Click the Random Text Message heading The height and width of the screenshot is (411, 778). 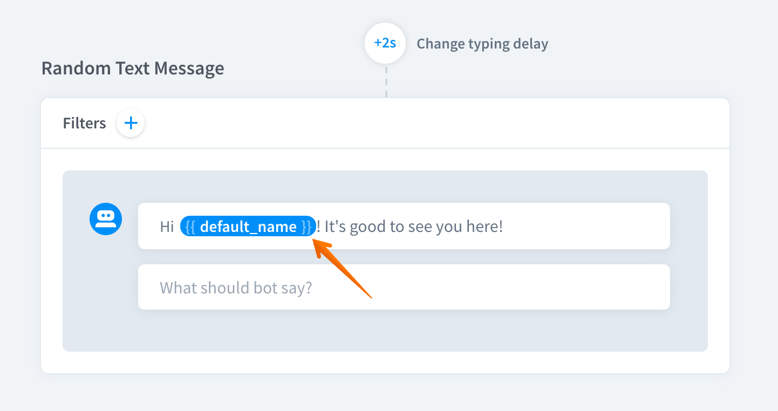[133, 68]
